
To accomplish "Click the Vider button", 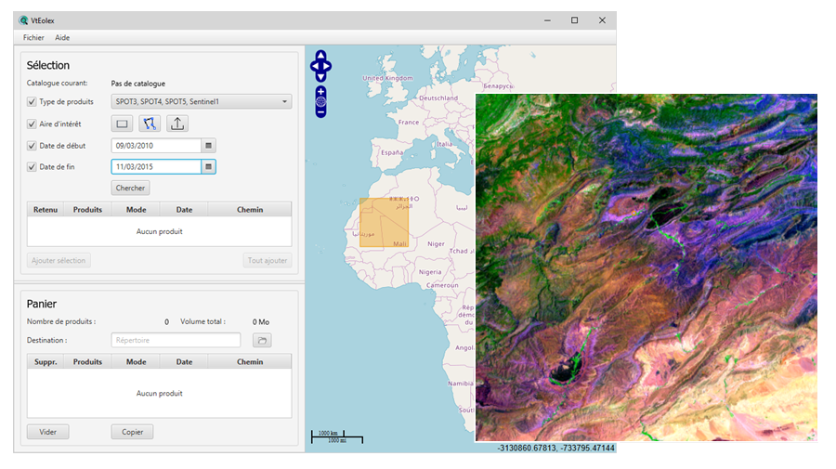I will (x=47, y=432).
